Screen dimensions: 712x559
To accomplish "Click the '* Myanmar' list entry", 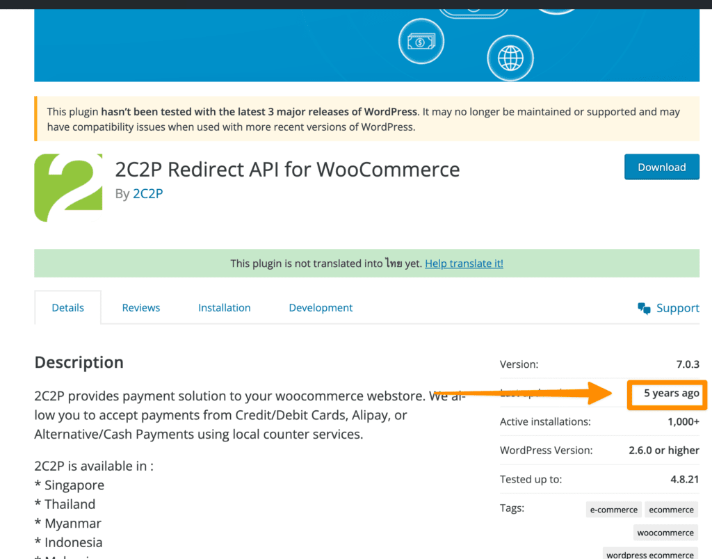I will point(68,523).
